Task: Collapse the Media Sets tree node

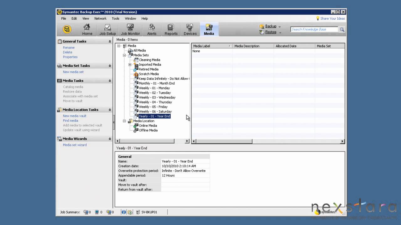Action: (x=124, y=55)
